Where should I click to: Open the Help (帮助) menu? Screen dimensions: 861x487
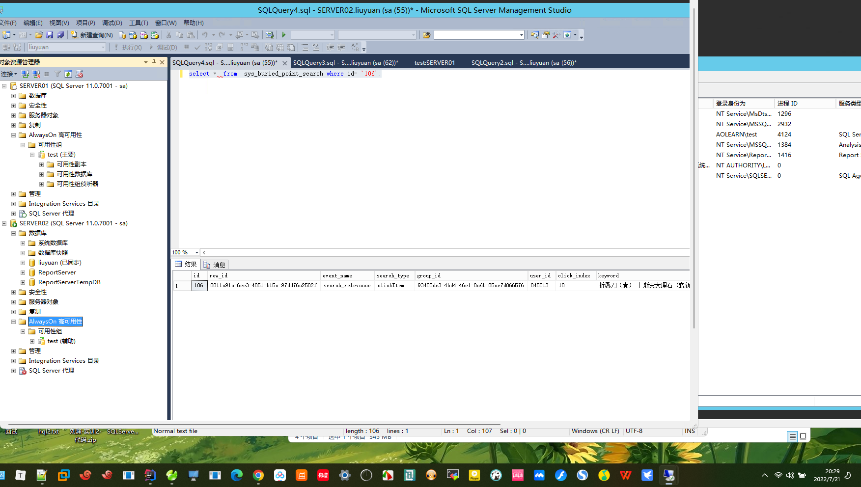point(194,23)
